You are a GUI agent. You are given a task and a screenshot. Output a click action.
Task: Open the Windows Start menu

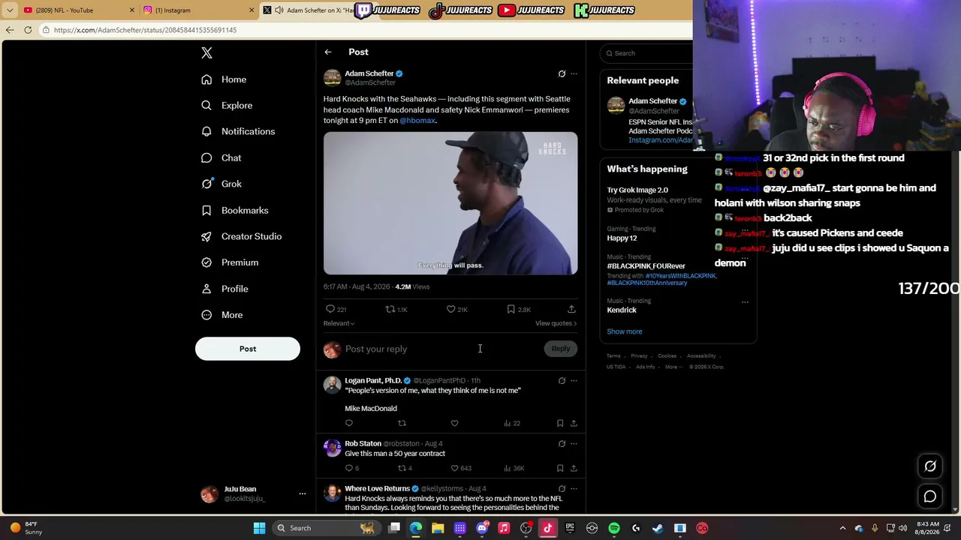point(259,528)
